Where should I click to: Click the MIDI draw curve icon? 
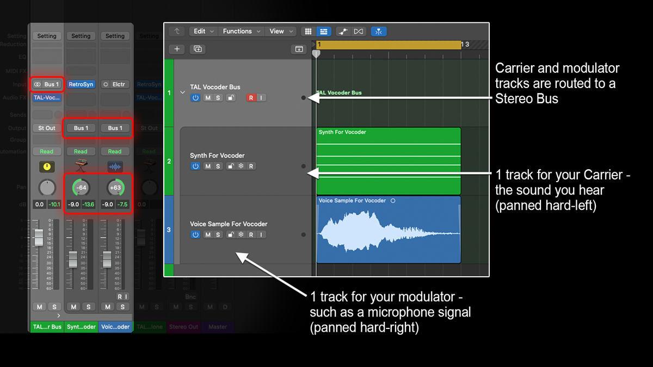[x=343, y=31]
